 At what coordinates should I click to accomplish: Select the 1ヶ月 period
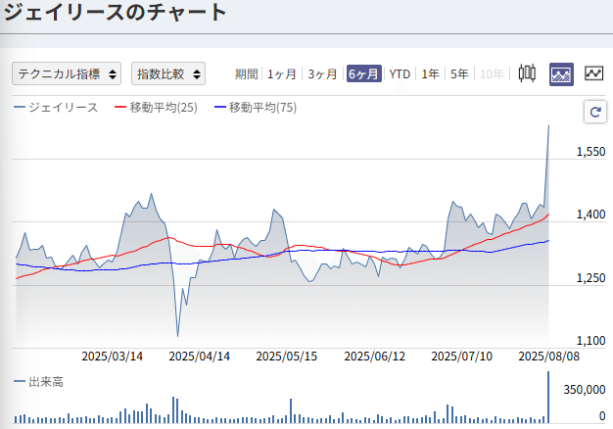(x=281, y=73)
